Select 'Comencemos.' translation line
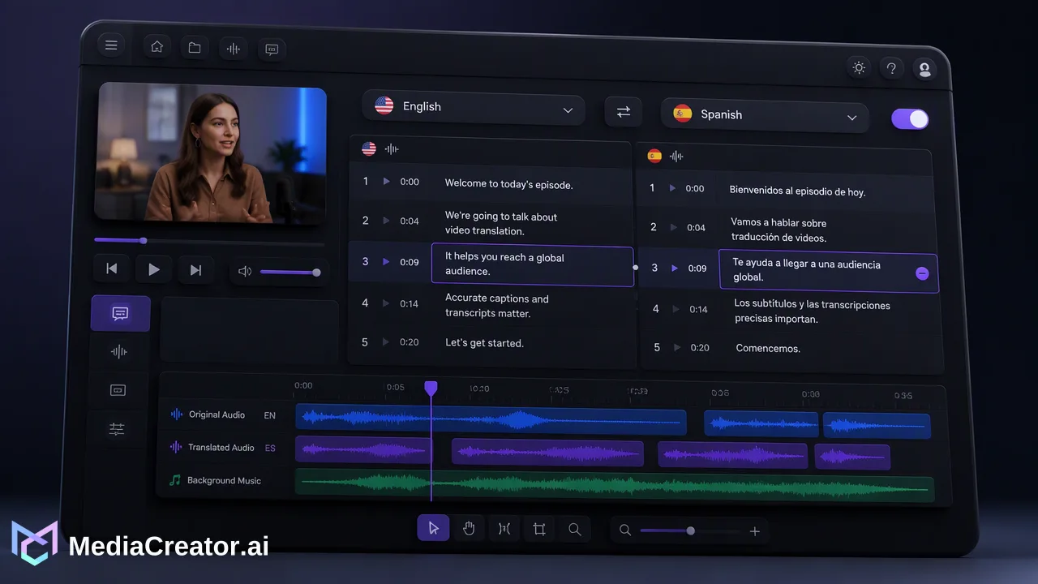Viewport: 1038px width, 584px height. click(x=768, y=348)
